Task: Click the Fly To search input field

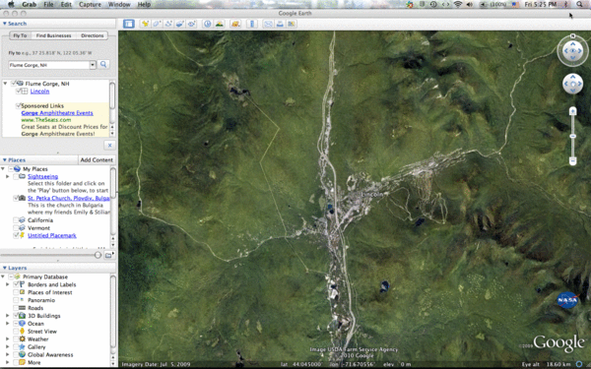Action: 49,65
